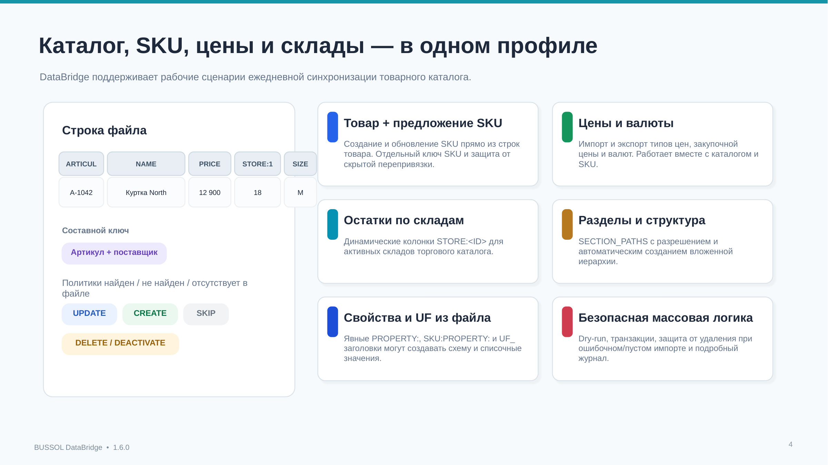Click the 'Товар + предложение SKU' heading
This screenshot has height=465, width=828.
pyautogui.click(x=423, y=123)
